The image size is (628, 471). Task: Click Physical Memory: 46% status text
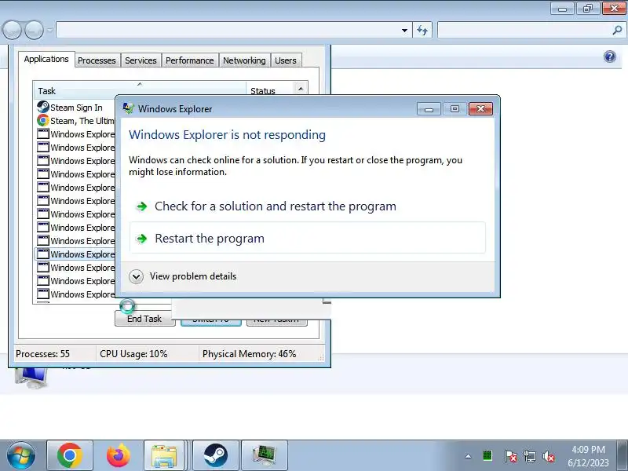pos(249,354)
